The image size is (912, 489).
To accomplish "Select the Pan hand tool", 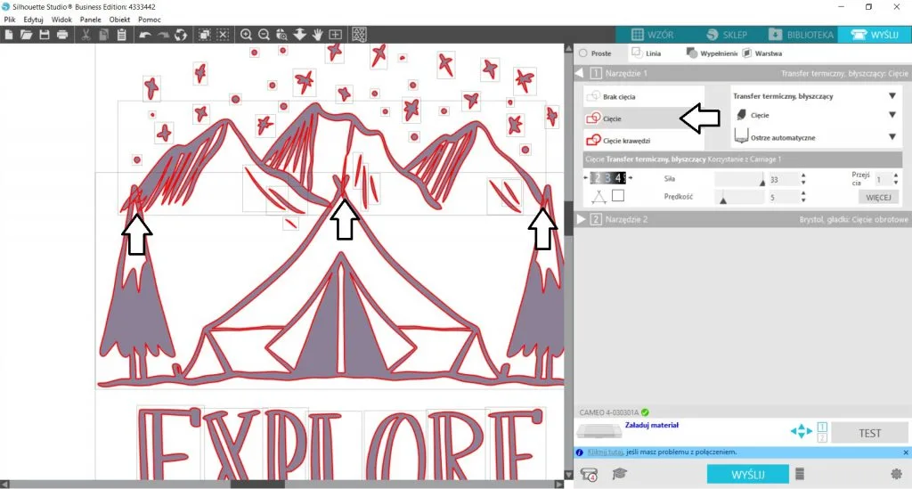I will pos(318,35).
